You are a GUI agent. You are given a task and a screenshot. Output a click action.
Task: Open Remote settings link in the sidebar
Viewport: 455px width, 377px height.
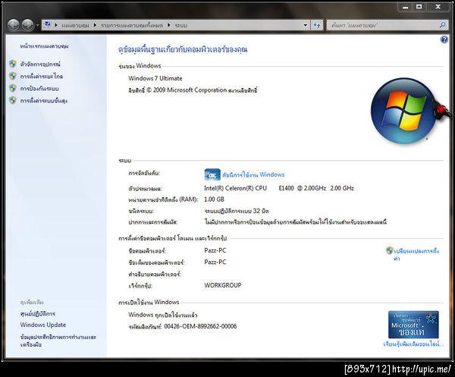[x=42, y=77]
